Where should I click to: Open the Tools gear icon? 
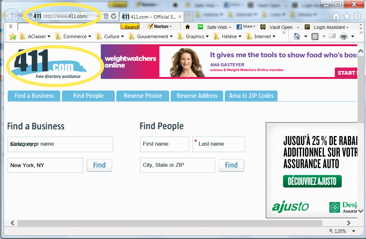pos(357,16)
